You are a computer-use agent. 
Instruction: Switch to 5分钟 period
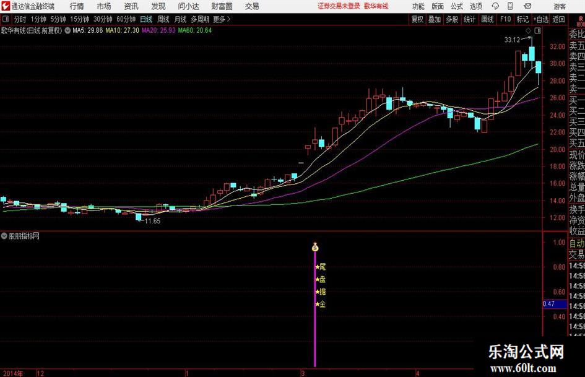pos(58,19)
